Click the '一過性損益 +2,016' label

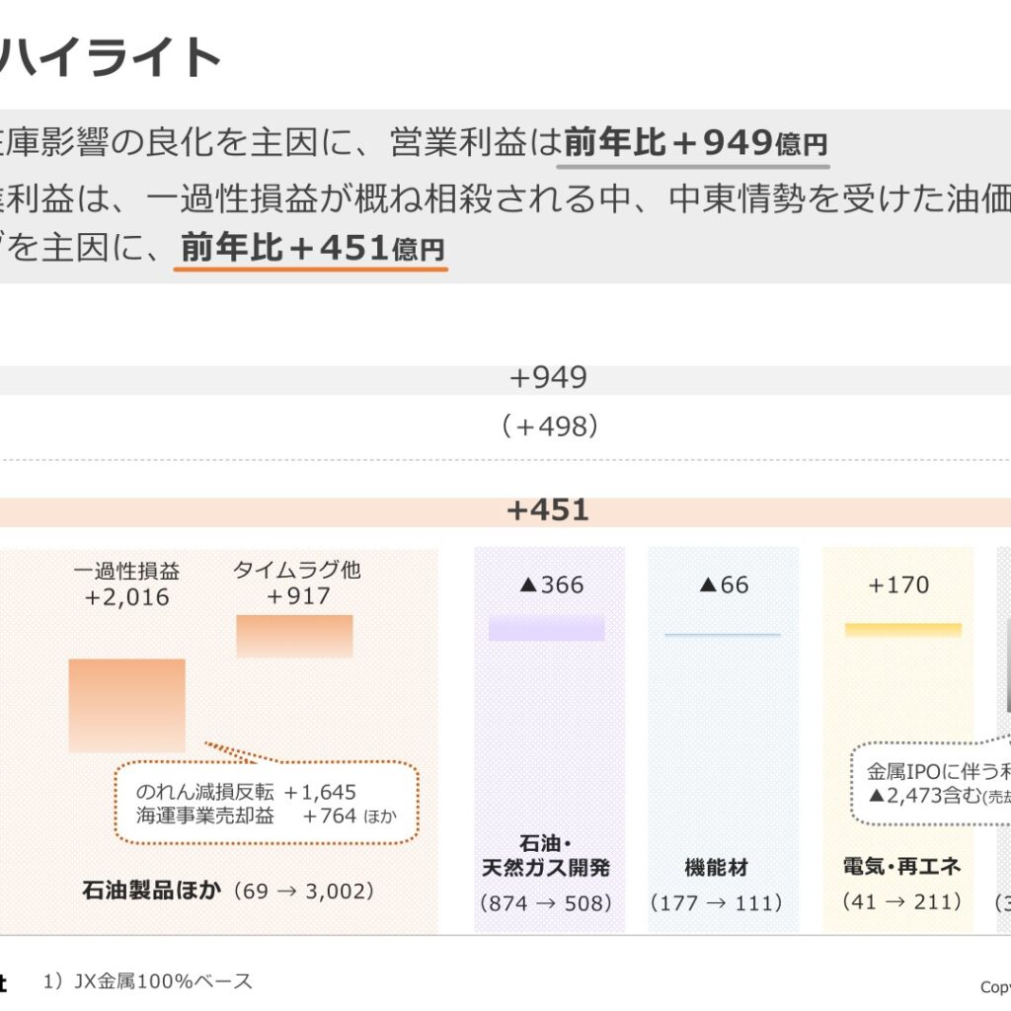[x=126, y=584]
